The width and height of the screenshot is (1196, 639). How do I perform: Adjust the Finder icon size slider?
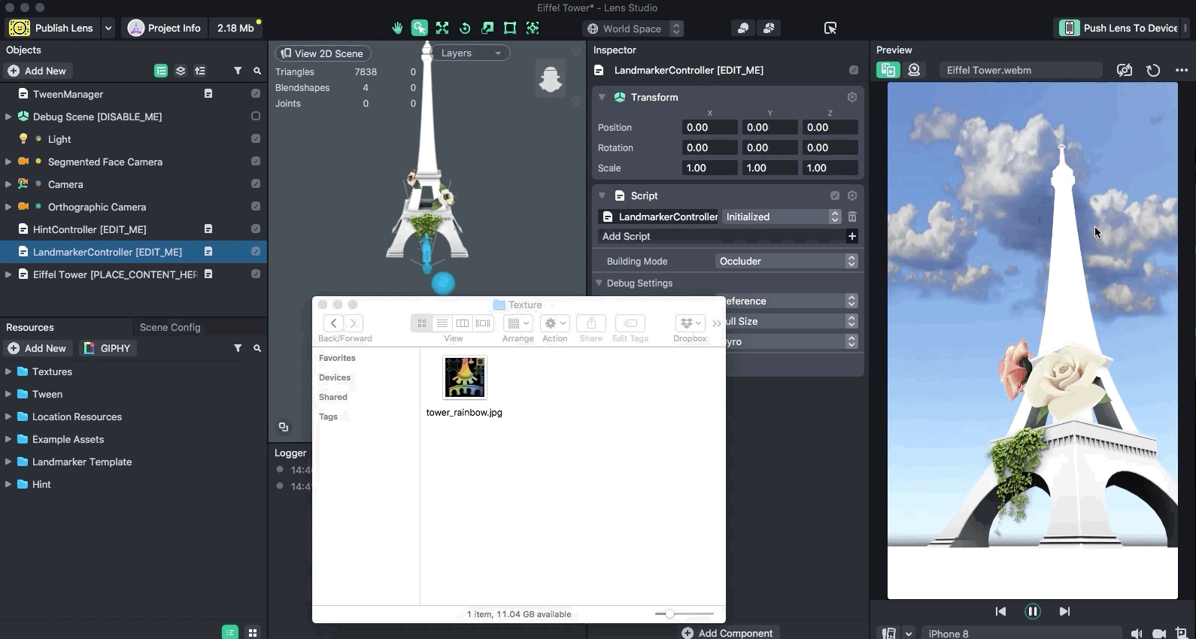point(669,614)
